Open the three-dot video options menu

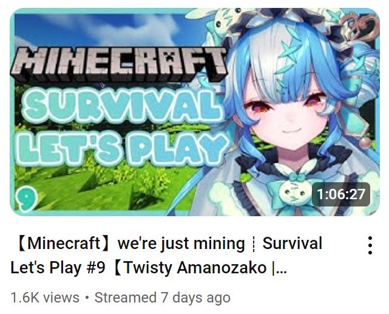coord(370,245)
